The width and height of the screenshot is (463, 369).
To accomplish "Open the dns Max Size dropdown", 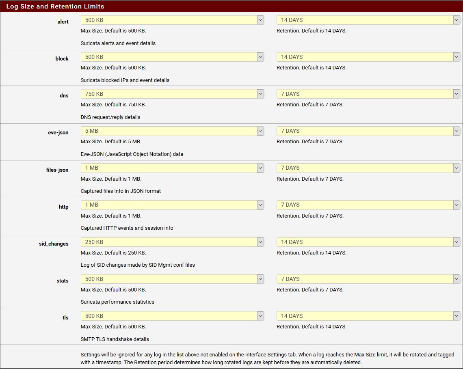I will click(172, 94).
